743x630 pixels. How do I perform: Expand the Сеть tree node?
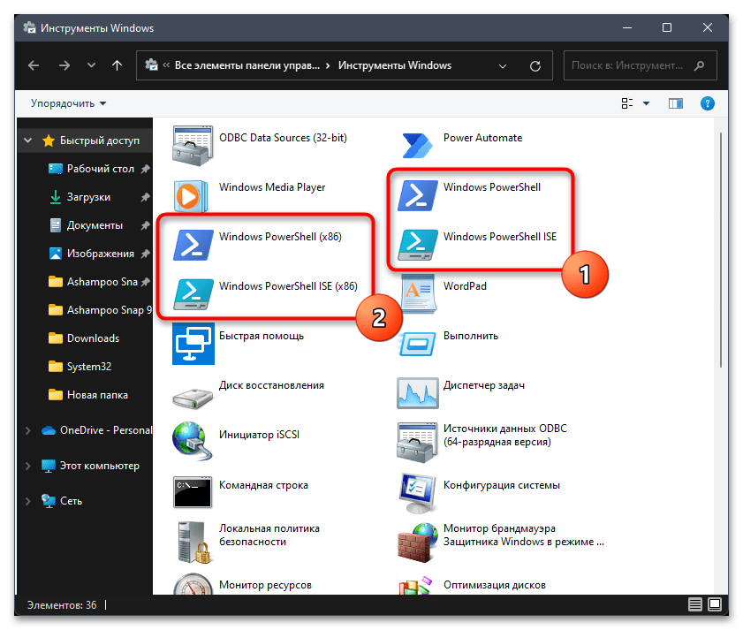point(28,501)
